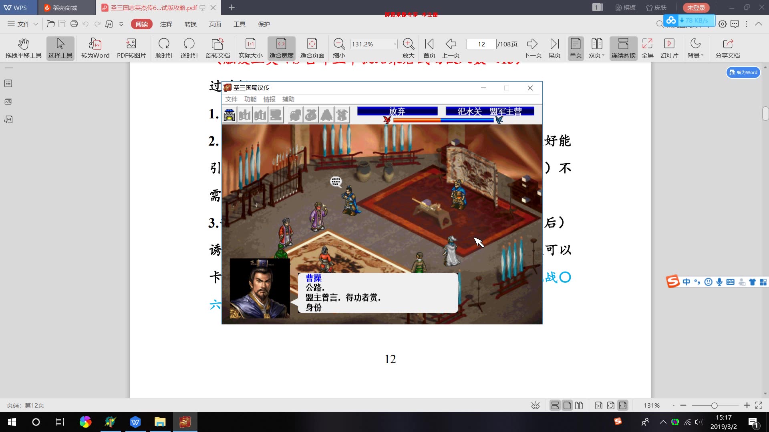Select continuous layout in status bar
This screenshot has width=769, height=432.
pos(555,405)
